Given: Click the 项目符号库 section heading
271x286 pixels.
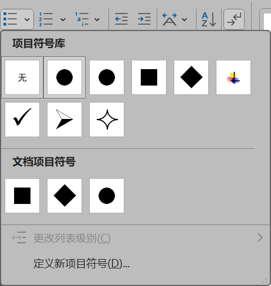Looking at the screenshot, I should (39, 43).
